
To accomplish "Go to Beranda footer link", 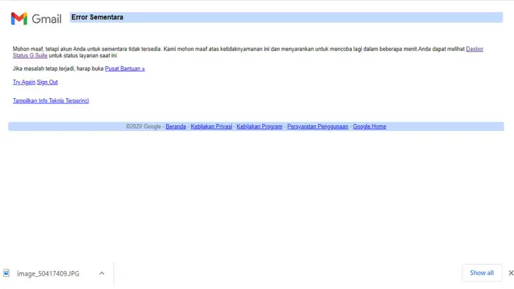I will 175,127.
